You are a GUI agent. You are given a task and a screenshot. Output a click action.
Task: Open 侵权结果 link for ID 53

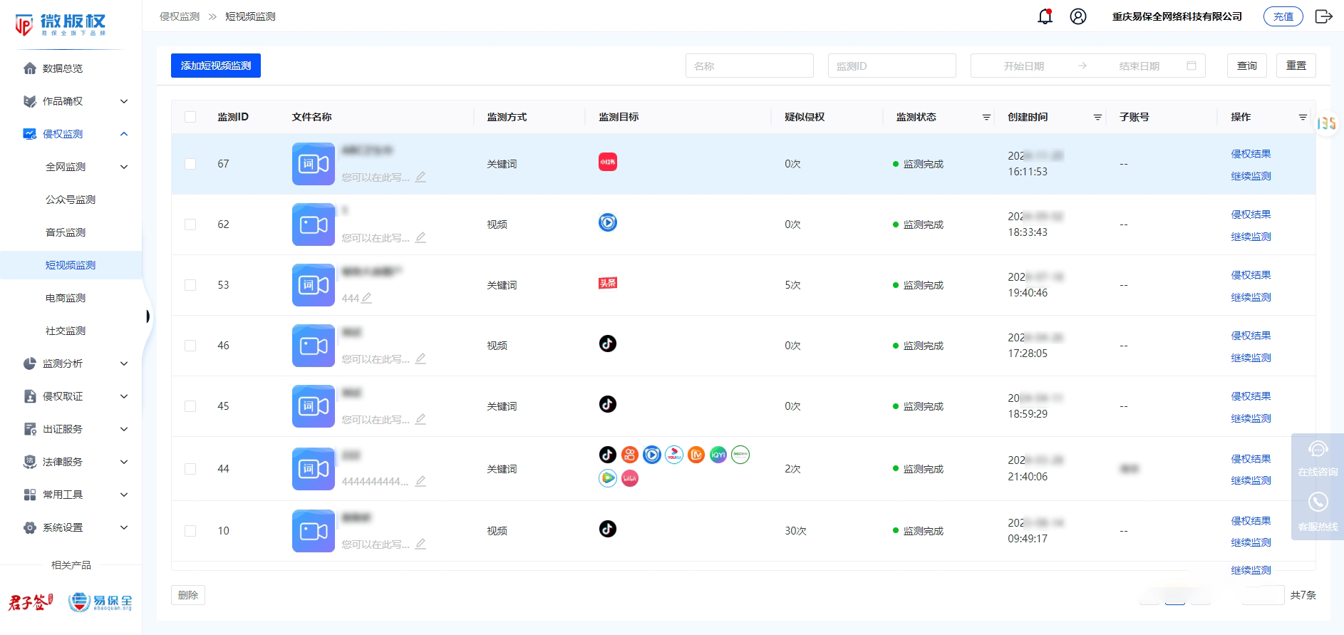(x=1251, y=275)
